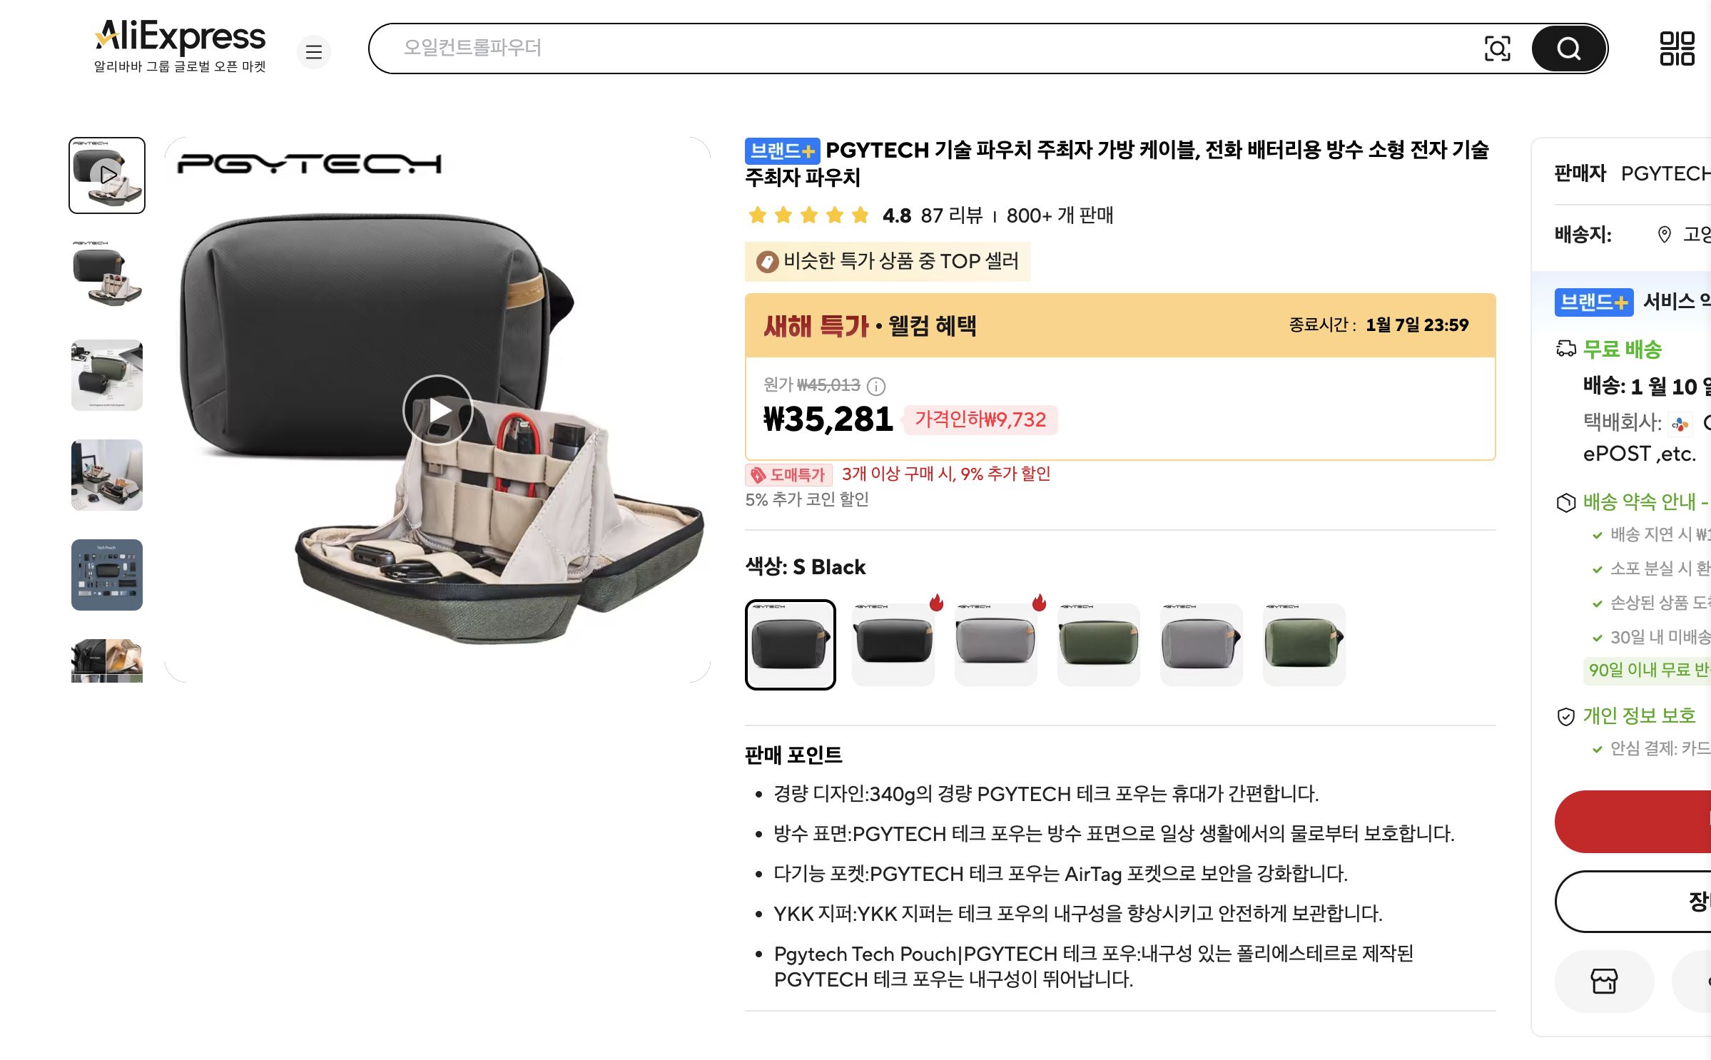Click the store icon to visit PGYTECH shop
The width and height of the screenshot is (1711, 1060).
[1604, 981]
